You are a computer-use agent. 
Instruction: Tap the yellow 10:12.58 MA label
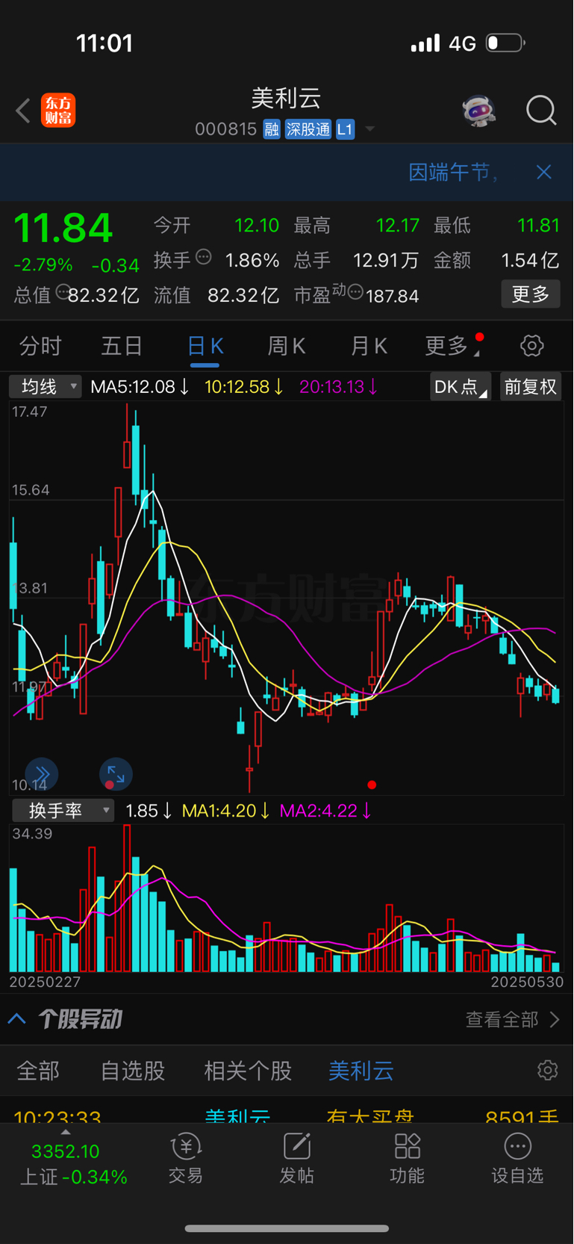pos(244,387)
